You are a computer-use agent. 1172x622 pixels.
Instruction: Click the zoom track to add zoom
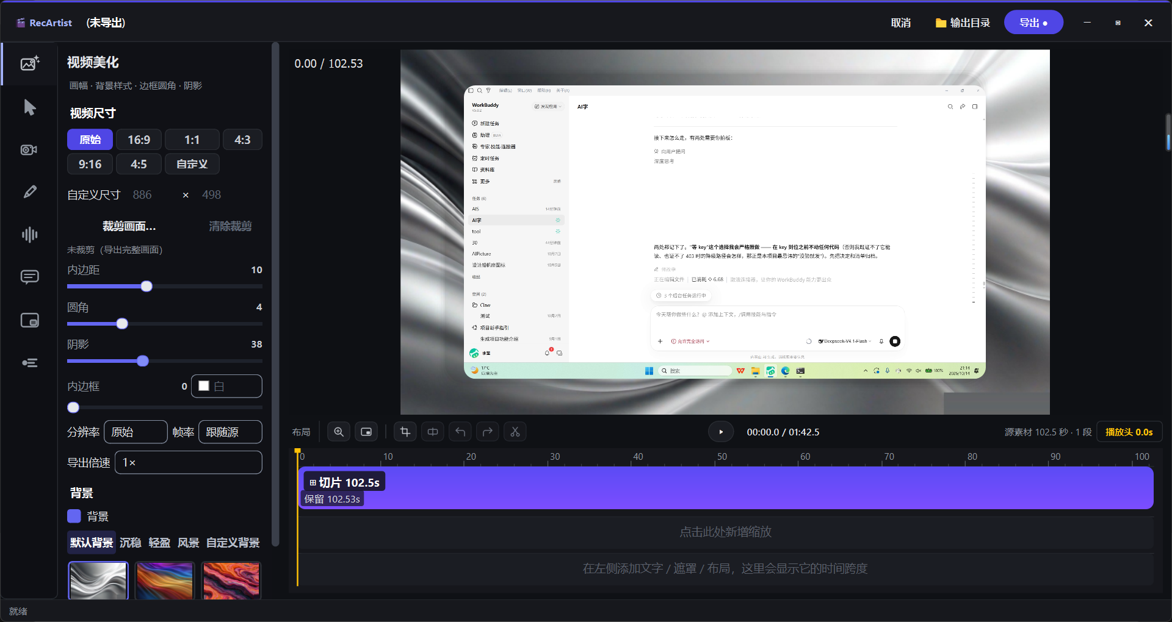pos(726,532)
